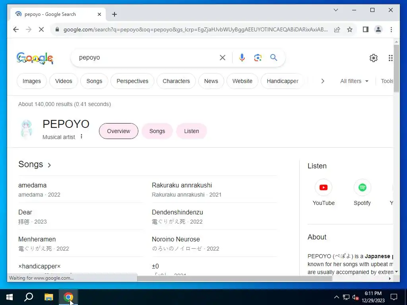Show hidden system tray icons
Image resolution: width=407 pixels, height=305 pixels.
[x=336, y=297]
